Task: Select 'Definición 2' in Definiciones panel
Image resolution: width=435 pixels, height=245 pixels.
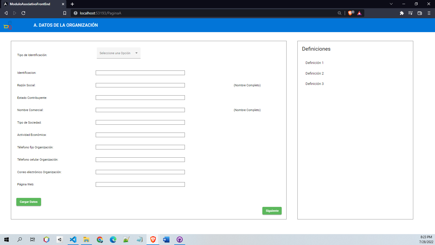Action: click(x=315, y=73)
